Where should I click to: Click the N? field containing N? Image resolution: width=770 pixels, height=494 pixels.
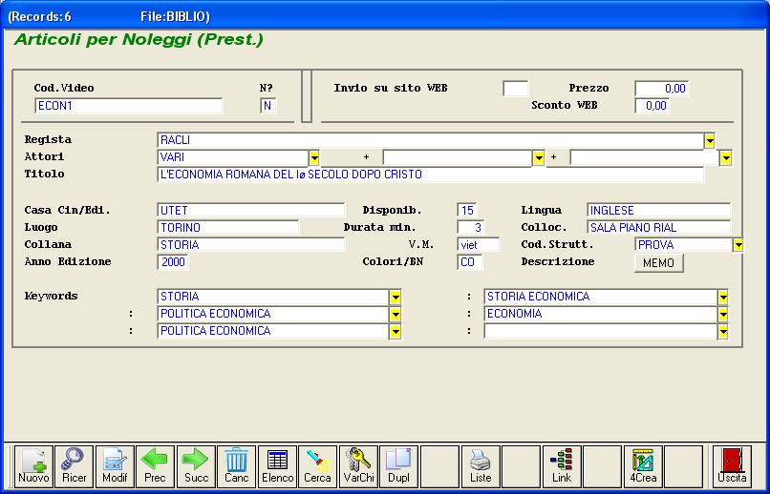[268, 106]
